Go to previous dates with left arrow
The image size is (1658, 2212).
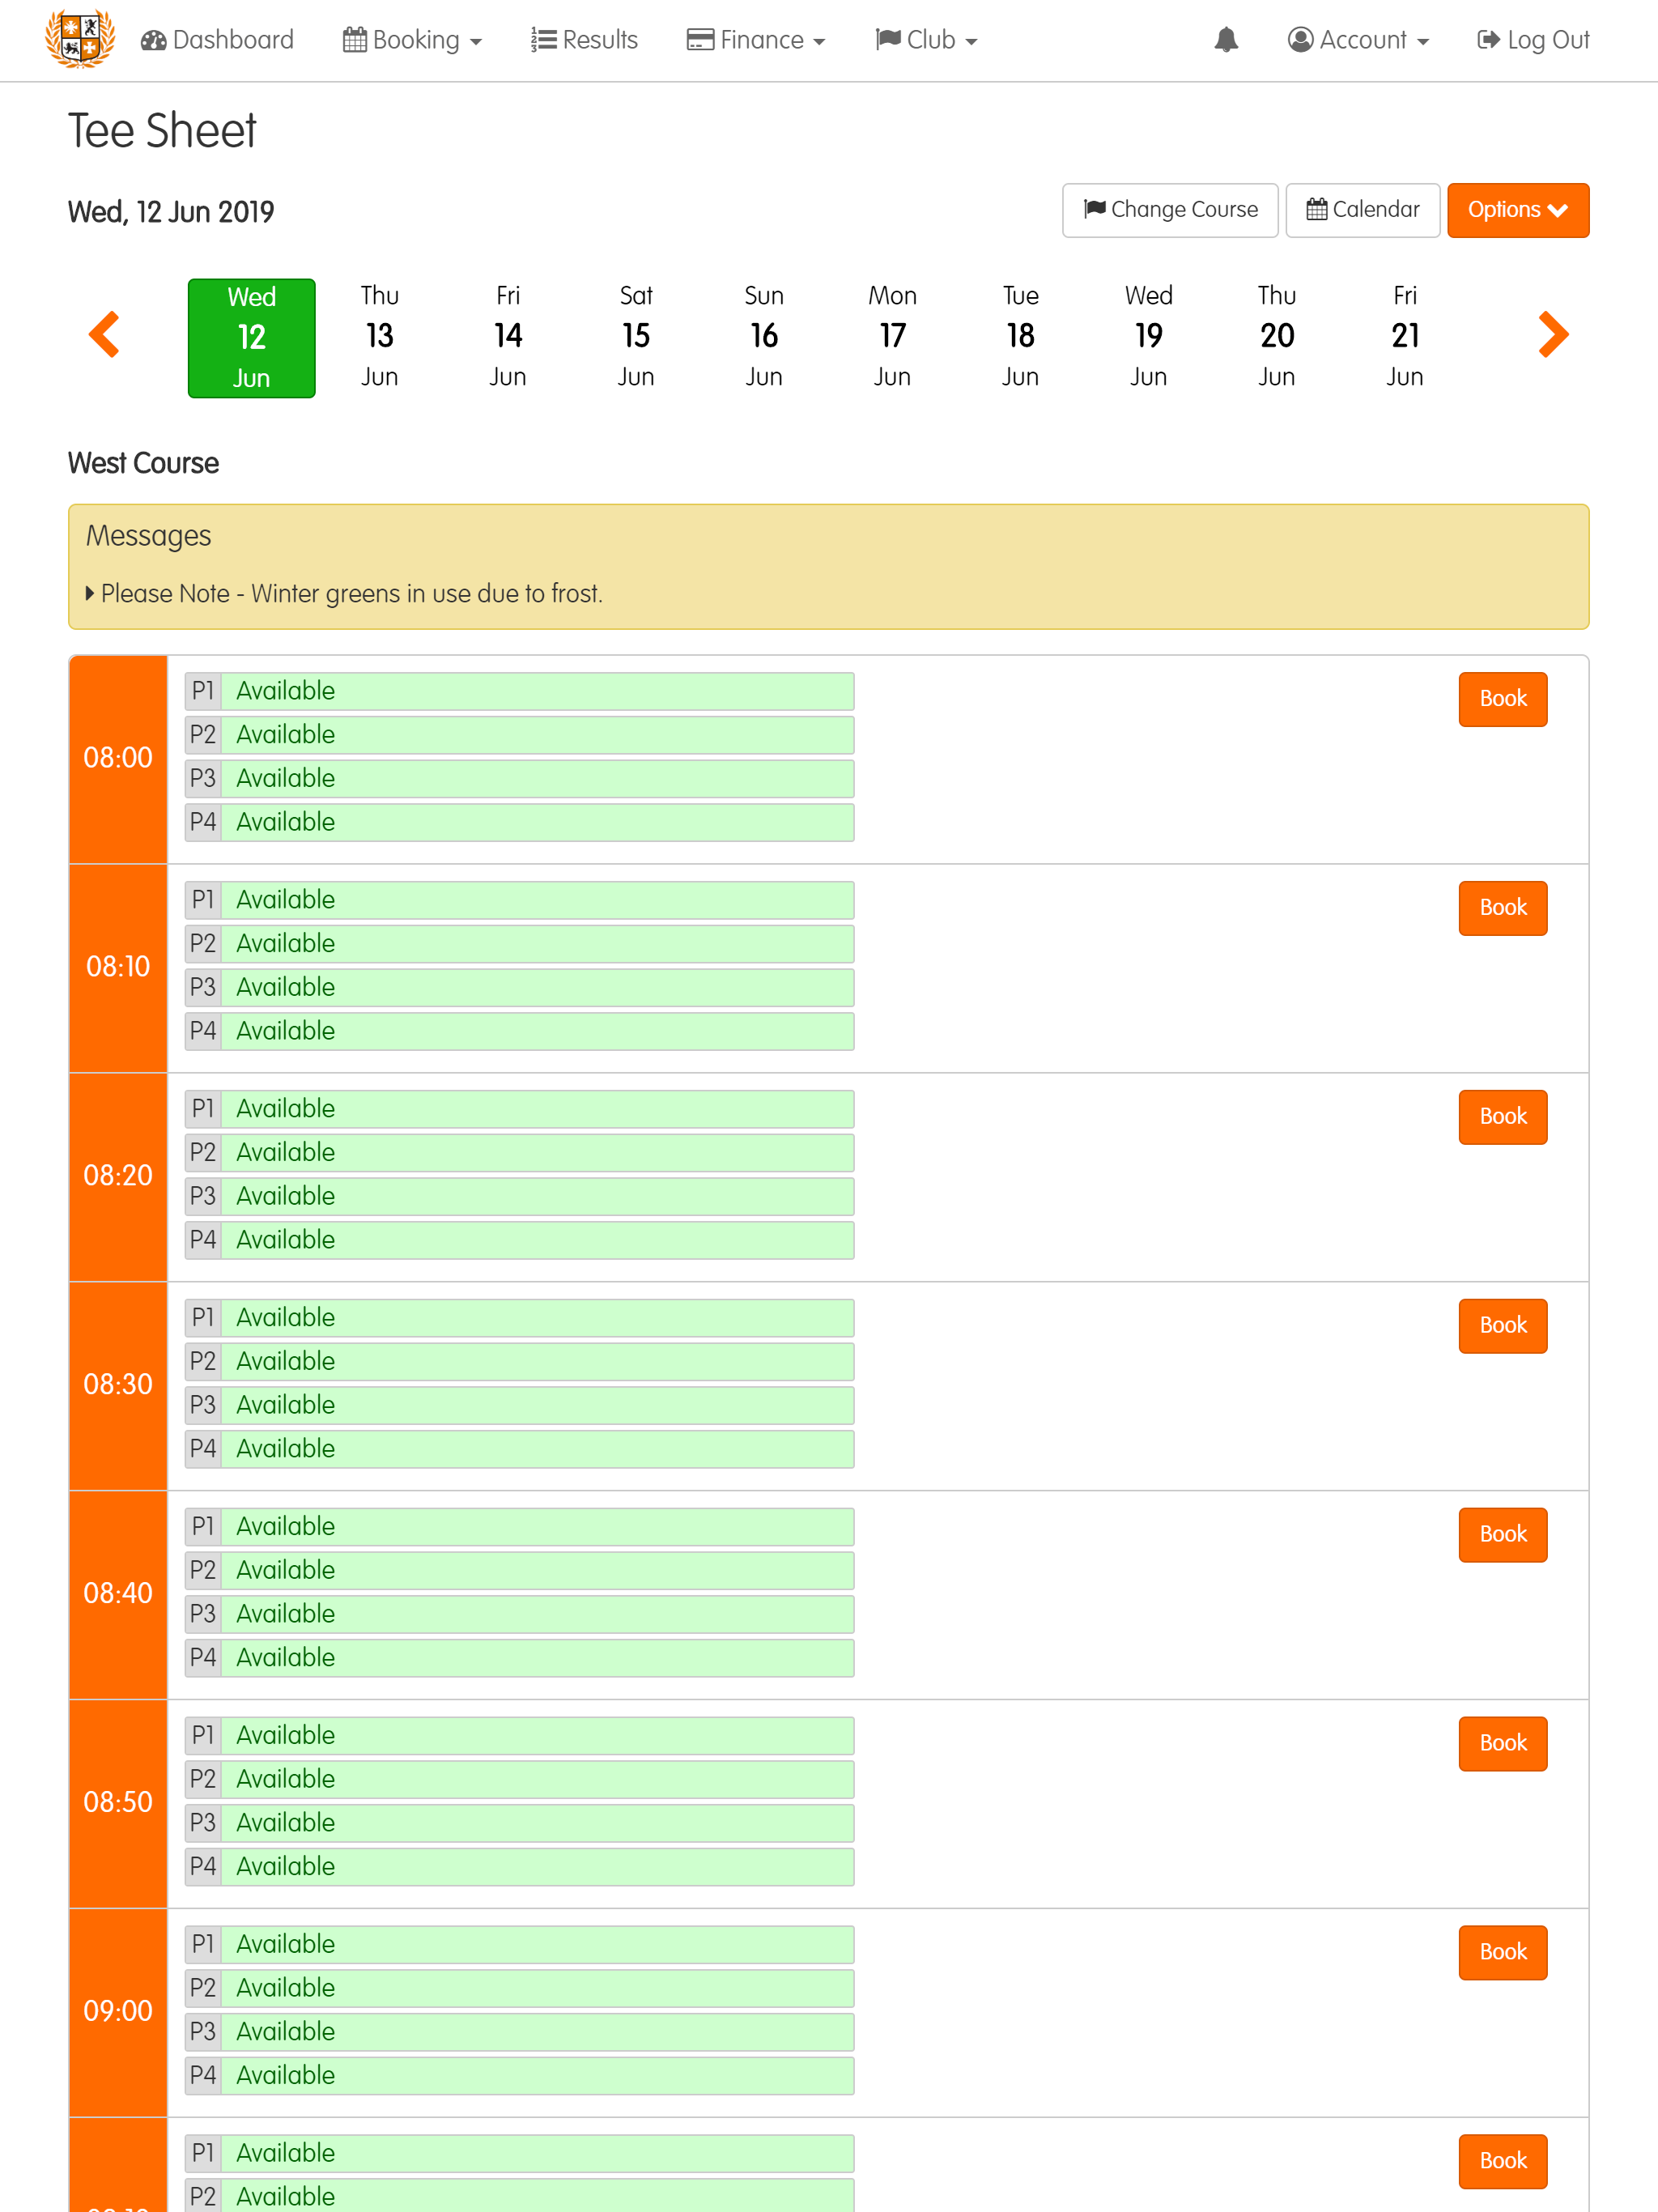[x=104, y=335]
